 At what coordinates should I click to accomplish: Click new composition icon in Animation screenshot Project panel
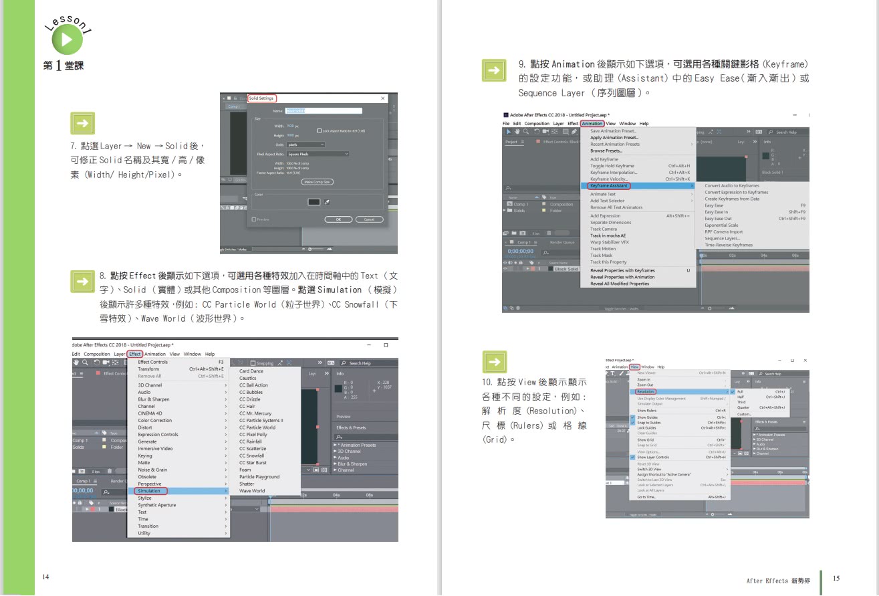pos(523,233)
